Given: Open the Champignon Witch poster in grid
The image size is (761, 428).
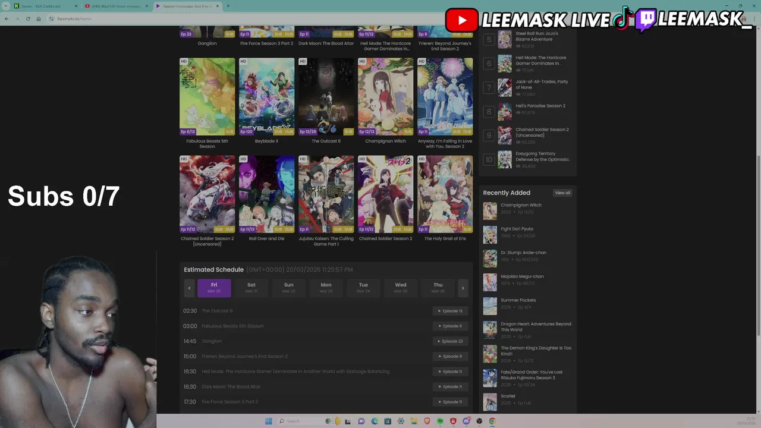Looking at the screenshot, I should [385, 96].
